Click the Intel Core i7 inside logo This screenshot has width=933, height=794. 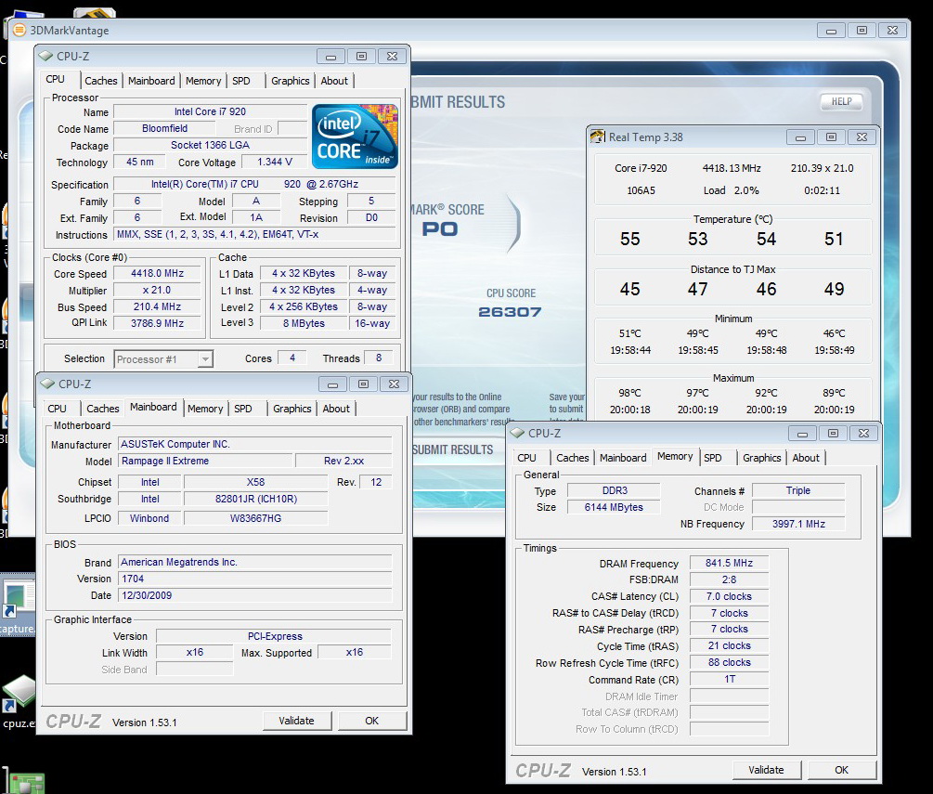tap(355, 137)
